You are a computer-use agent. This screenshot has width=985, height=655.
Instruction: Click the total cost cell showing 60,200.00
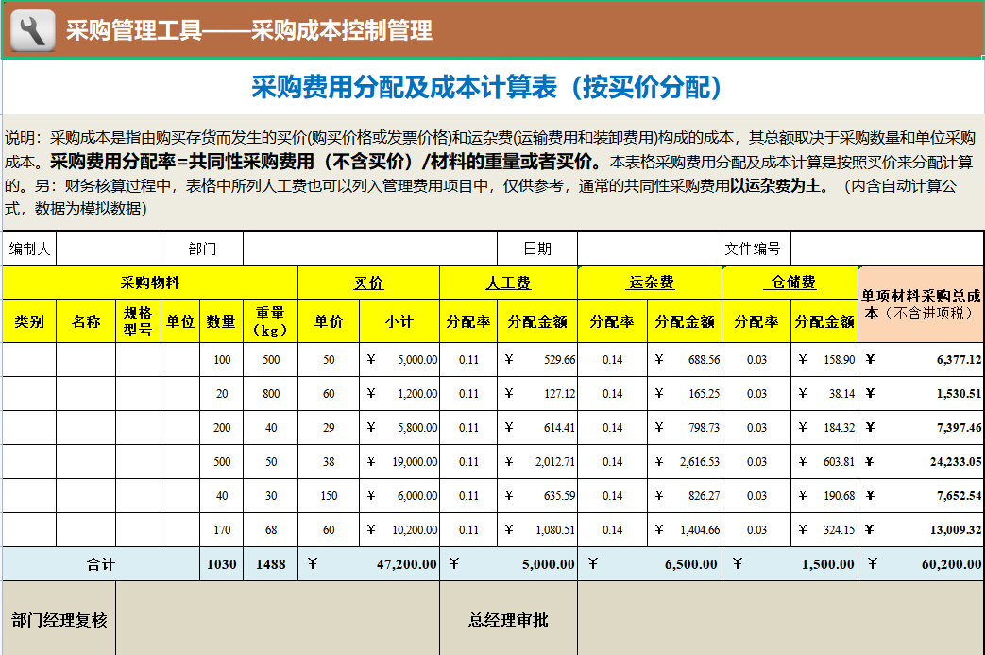click(920, 562)
